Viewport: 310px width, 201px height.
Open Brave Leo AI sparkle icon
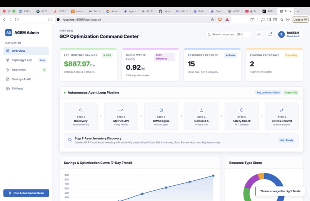tap(282, 20)
